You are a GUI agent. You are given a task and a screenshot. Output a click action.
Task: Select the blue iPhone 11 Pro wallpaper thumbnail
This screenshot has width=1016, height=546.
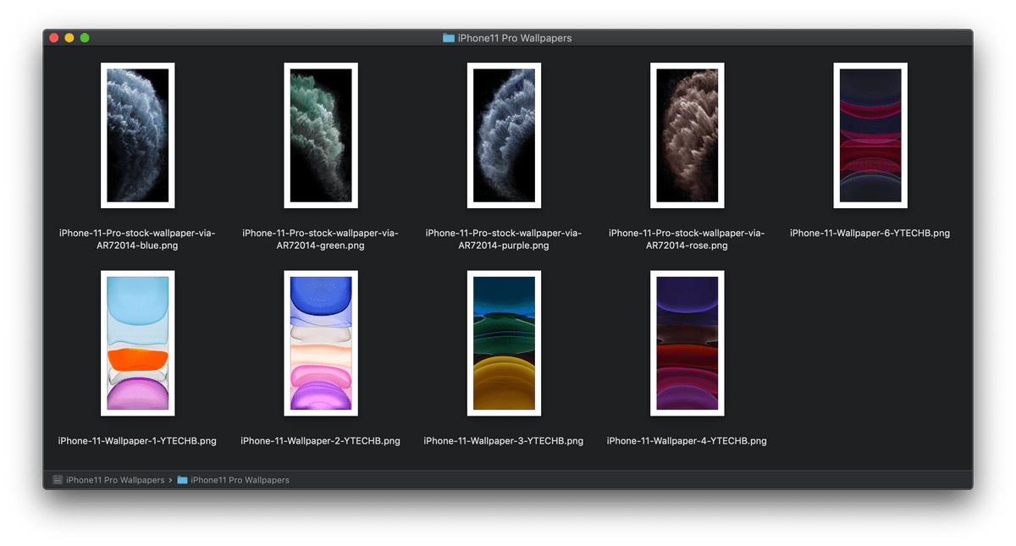coord(138,135)
